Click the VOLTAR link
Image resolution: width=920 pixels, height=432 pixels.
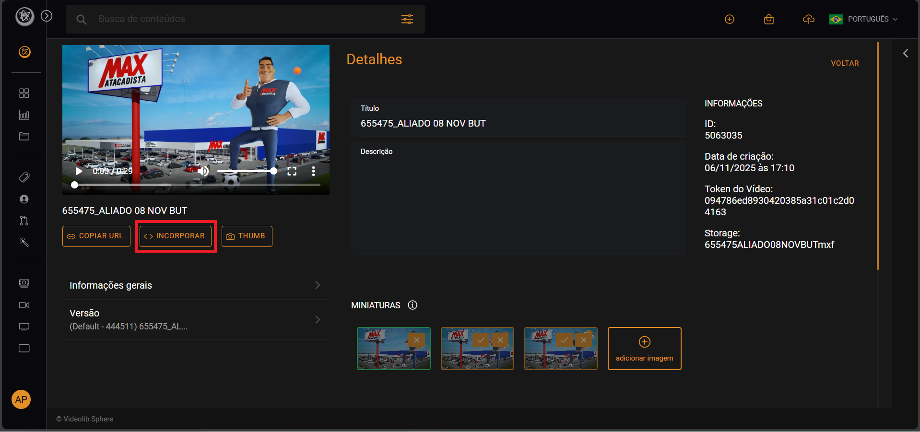[845, 63]
